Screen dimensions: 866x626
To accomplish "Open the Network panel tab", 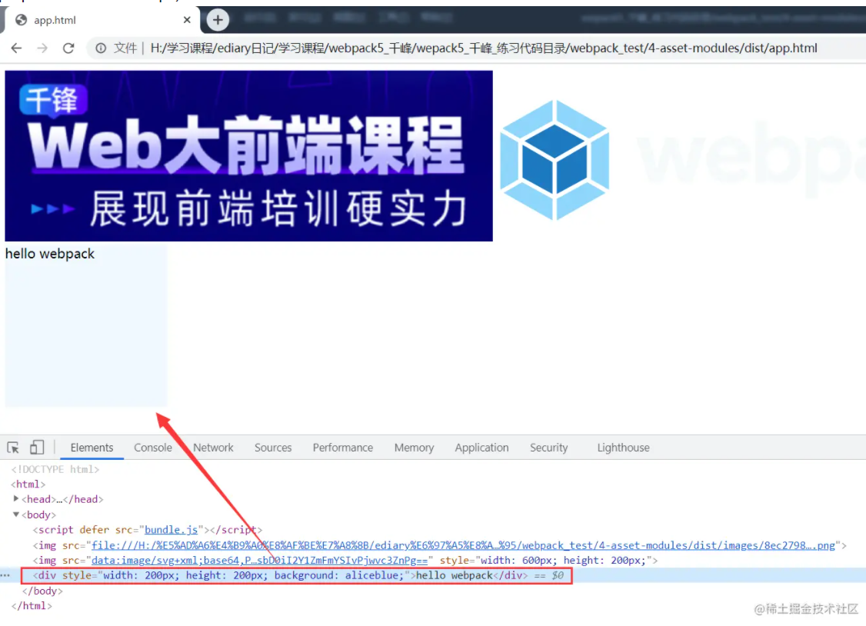I will (x=213, y=448).
